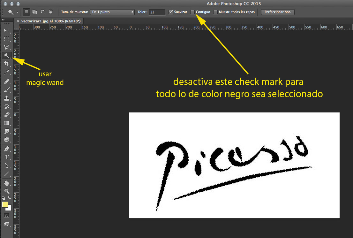Image resolution: width=353 pixels, height=238 pixels.
Task: Select the Sponge tool
Action: (x=7, y=140)
